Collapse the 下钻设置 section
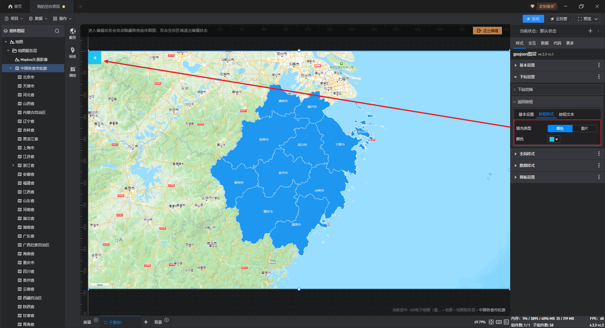This screenshot has height=328, width=605. [x=516, y=77]
